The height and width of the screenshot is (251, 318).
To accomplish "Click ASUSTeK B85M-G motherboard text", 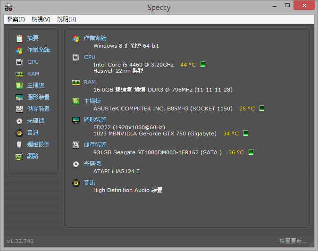I will click(163, 109).
